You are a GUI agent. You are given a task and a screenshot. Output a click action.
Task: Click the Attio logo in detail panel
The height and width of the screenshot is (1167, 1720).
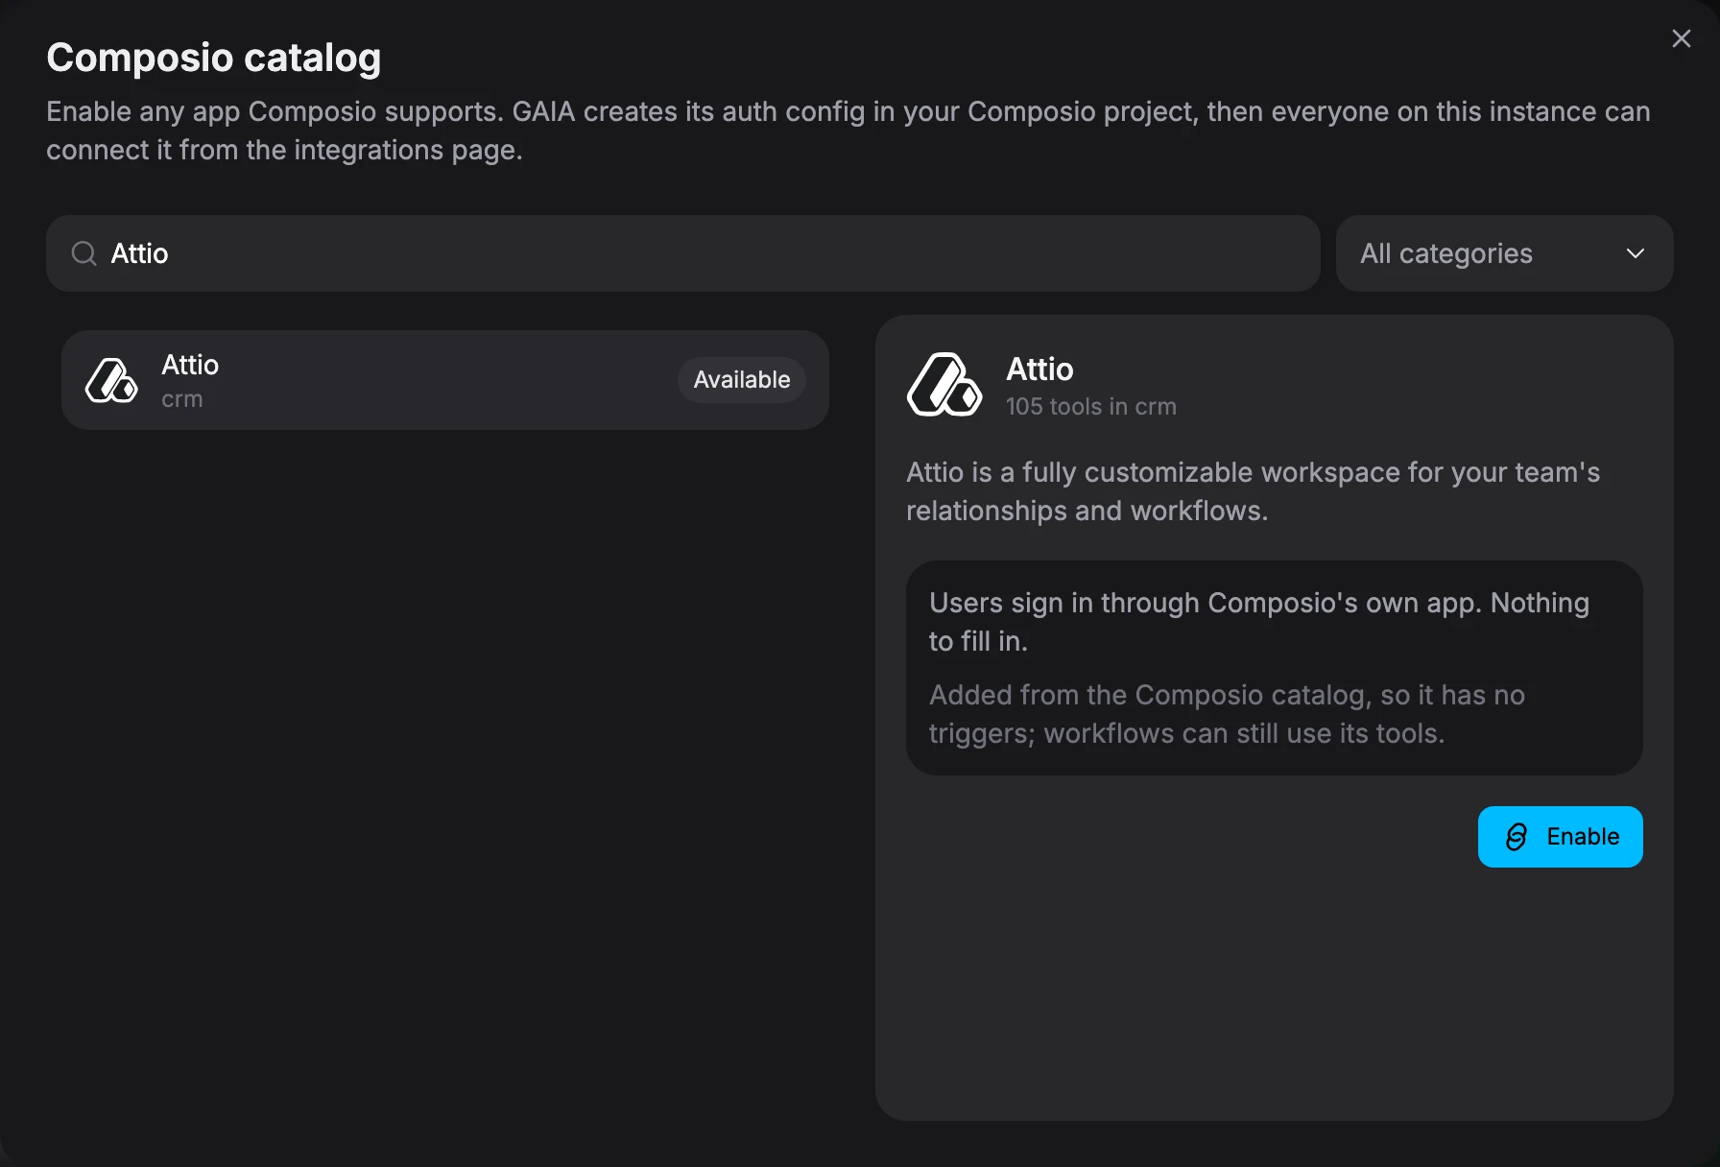click(x=944, y=384)
